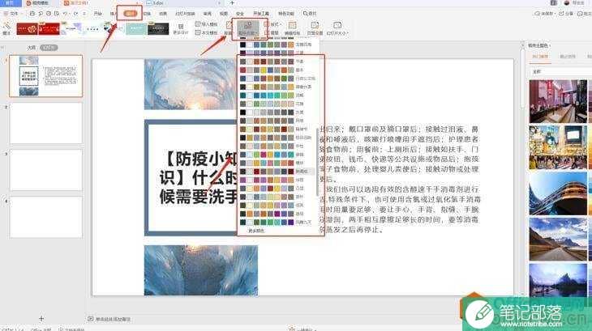Image resolution: width=592 pixels, height=331 pixels.
Task: Open the 设计 (Design) ribbon tab
Action: 130,14
